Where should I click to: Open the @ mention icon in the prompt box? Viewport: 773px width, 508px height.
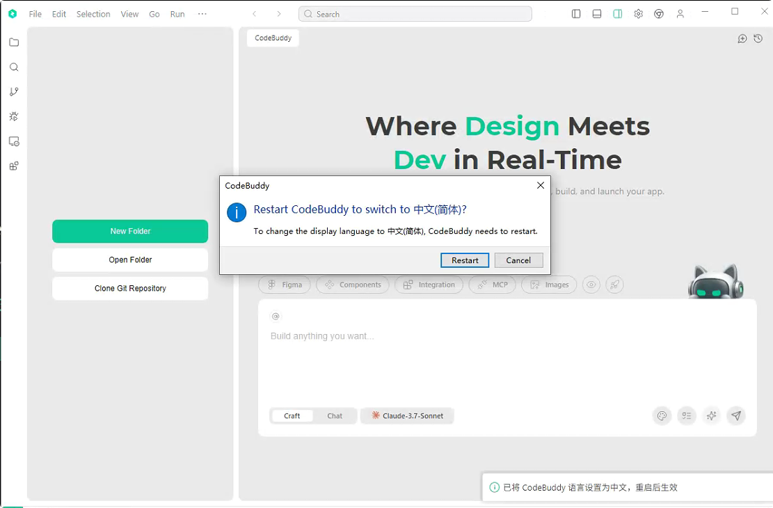(276, 316)
